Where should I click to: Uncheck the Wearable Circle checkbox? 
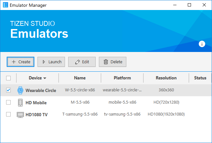point(8,90)
